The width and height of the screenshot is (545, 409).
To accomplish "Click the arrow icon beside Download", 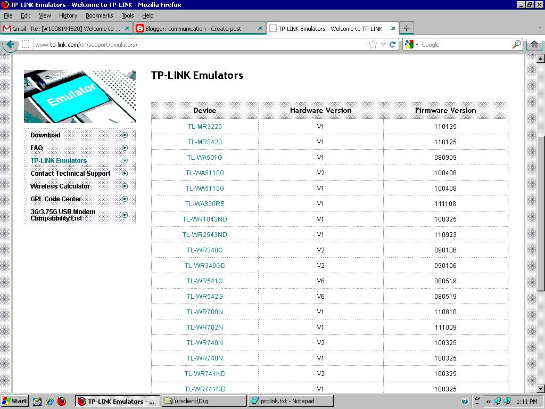I will 125,135.
